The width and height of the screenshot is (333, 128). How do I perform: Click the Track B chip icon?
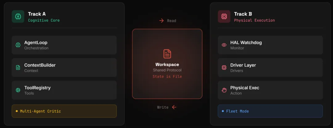[x=224, y=17]
